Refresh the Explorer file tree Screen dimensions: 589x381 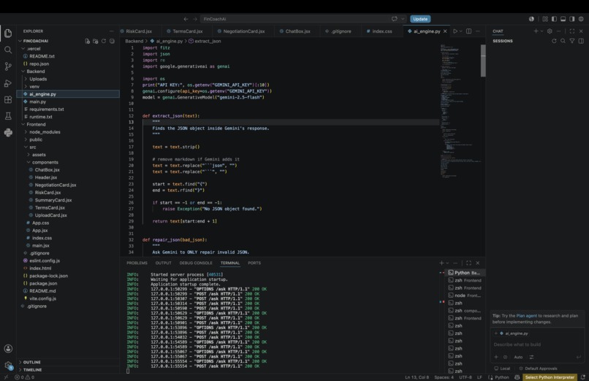click(104, 42)
